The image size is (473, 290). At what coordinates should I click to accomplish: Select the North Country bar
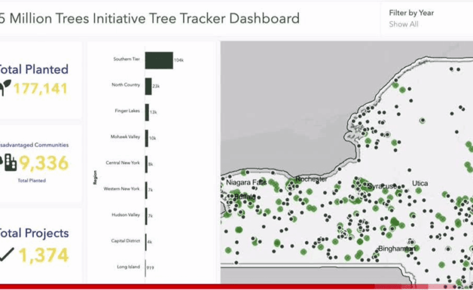pyautogui.click(x=149, y=86)
